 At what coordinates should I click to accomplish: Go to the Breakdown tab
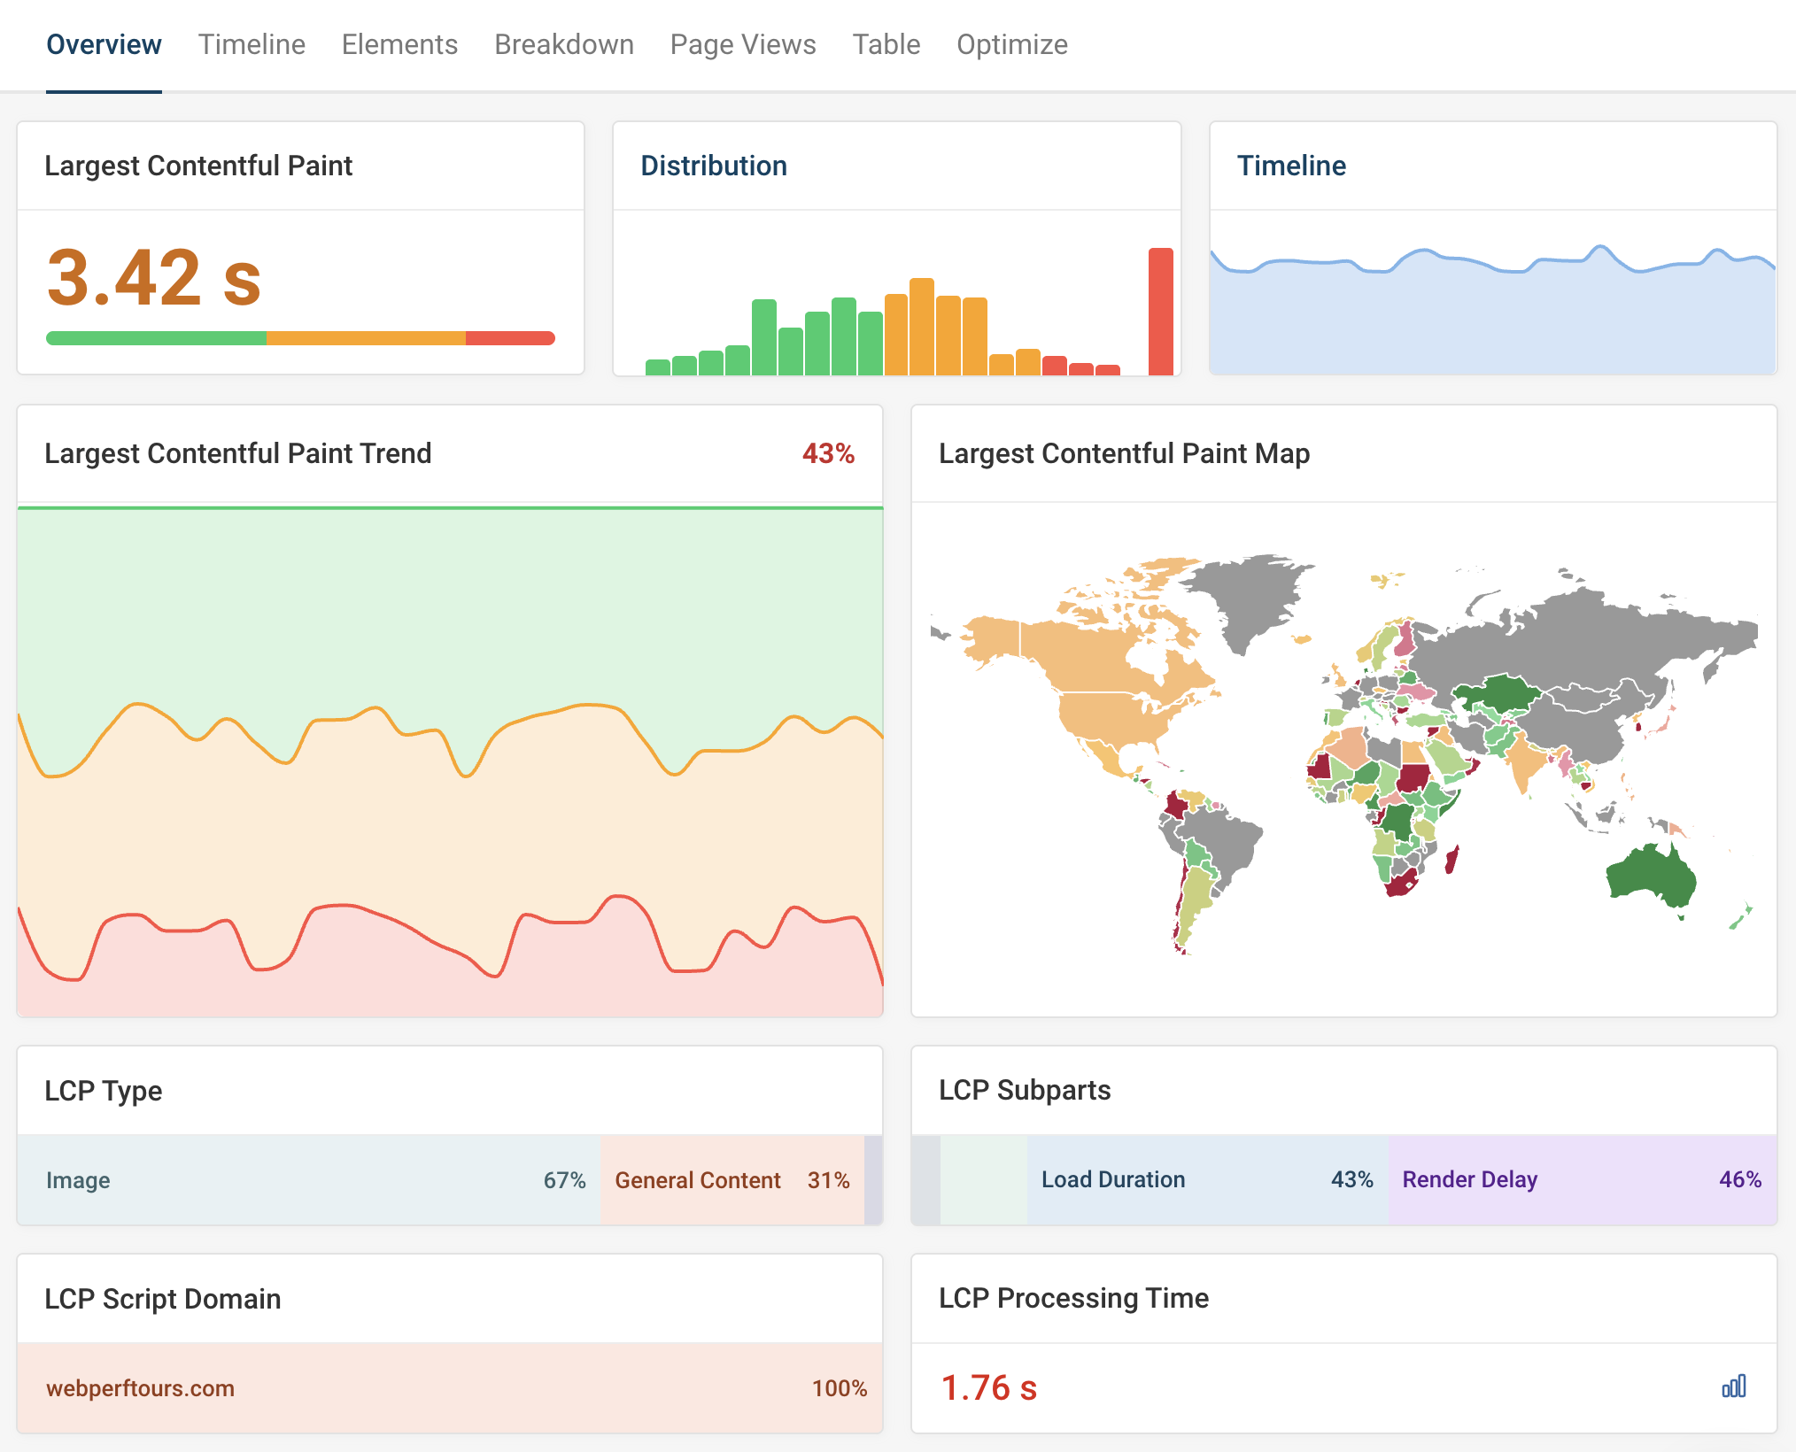(563, 44)
